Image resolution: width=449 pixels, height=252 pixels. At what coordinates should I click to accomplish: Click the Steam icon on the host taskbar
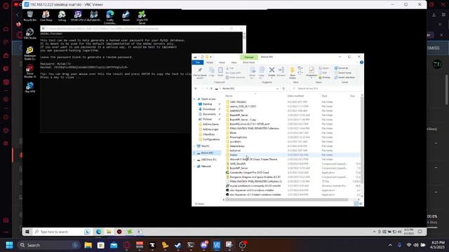point(177,245)
